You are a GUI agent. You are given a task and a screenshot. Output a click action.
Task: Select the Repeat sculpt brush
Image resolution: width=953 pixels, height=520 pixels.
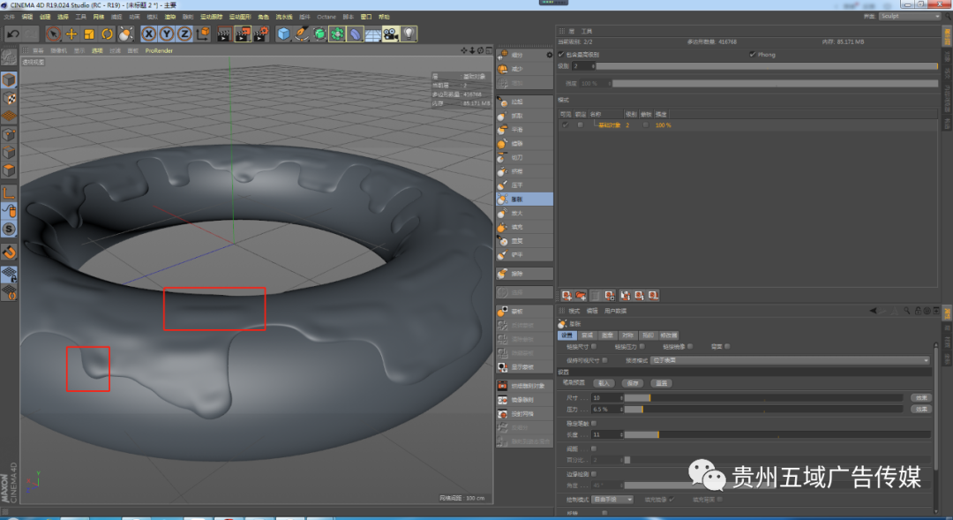coord(524,241)
